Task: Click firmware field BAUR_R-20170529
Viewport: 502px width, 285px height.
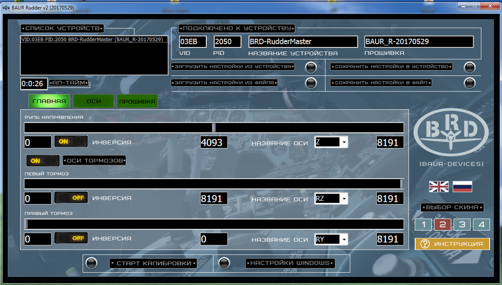Action: [419, 42]
